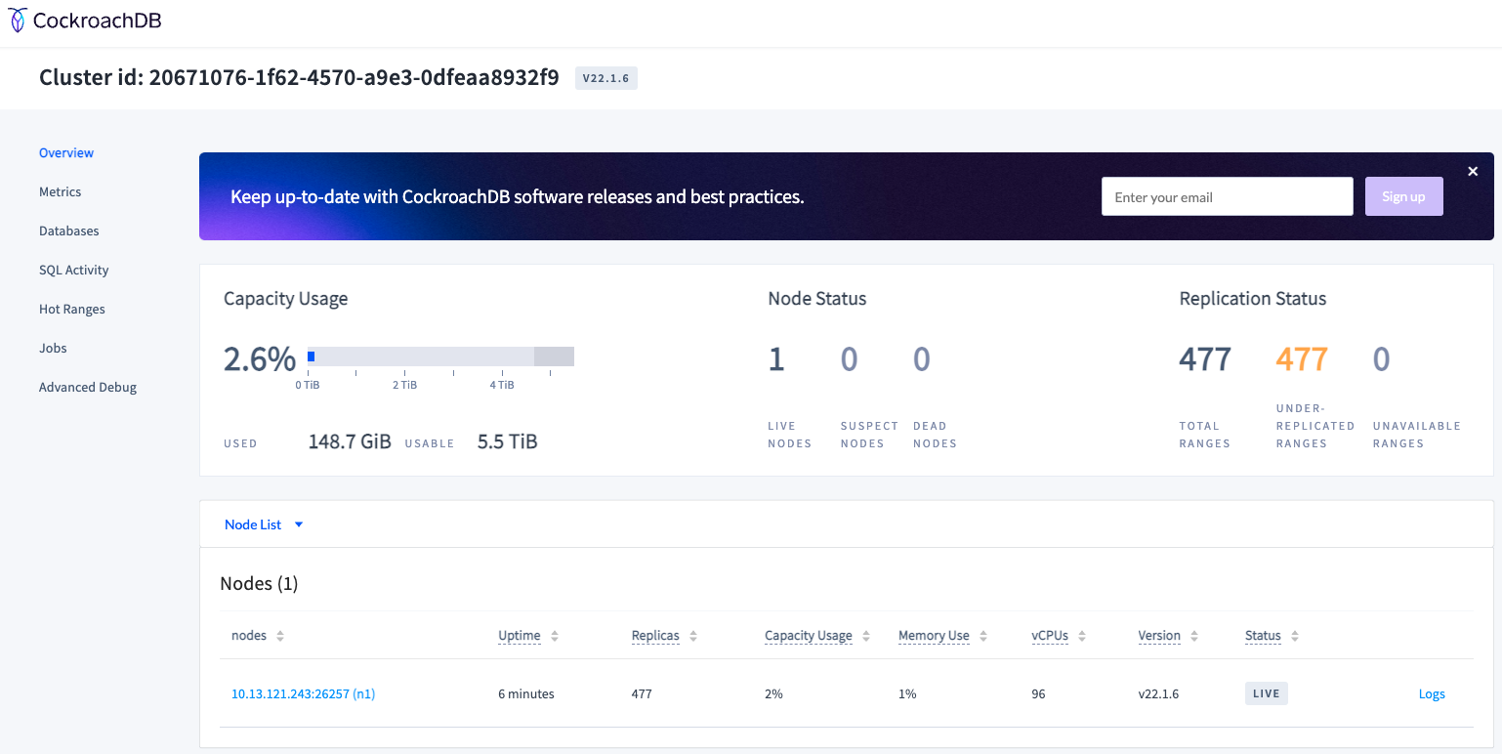Click the v22.1.6 version badge
The width and height of the screenshot is (1502, 754).
click(x=606, y=78)
